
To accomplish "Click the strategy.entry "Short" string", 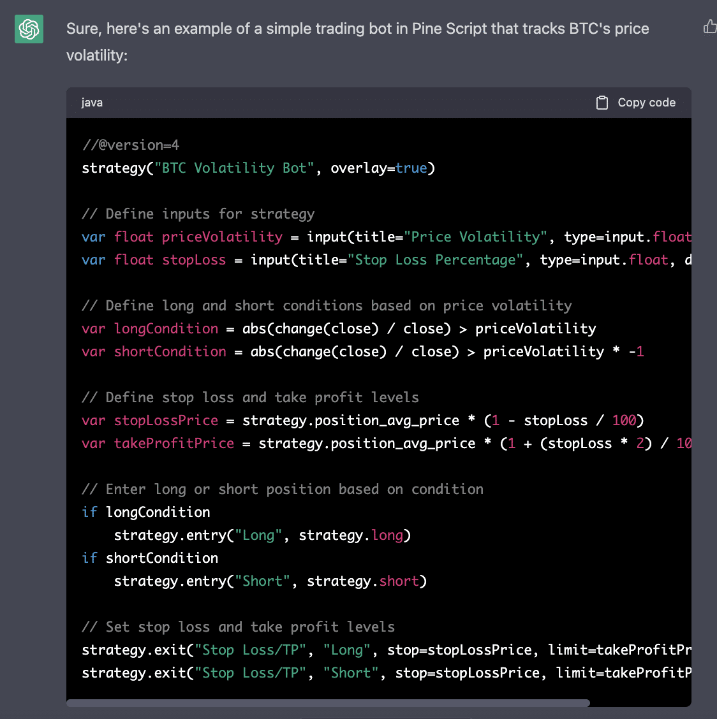I will pos(262,581).
